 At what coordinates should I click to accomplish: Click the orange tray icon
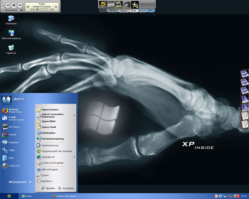click(x=216, y=196)
